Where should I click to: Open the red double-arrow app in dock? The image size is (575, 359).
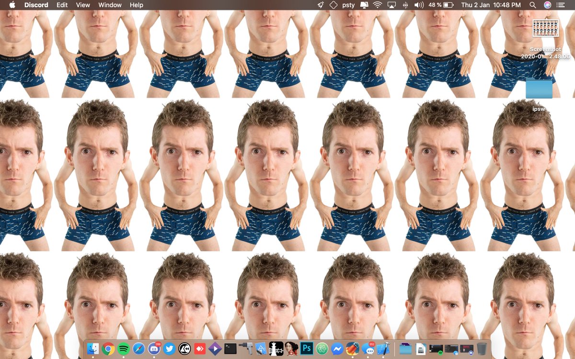(x=200, y=348)
